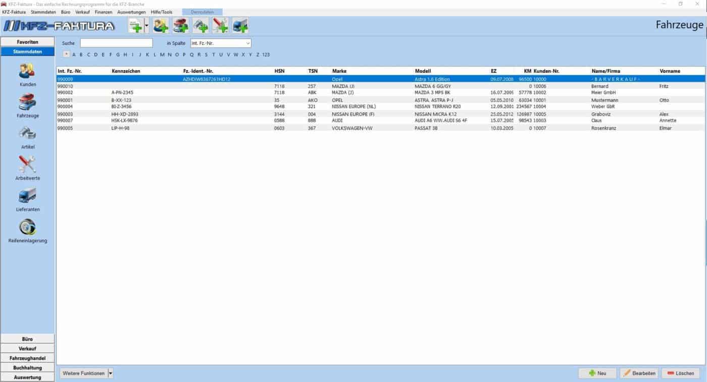Expand the new document dropdown arrow
The width and height of the screenshot is (707, 382).
click(x=146, y=25)
